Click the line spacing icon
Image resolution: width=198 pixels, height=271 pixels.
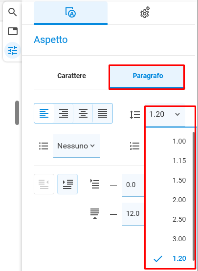[x=135, y=115]
